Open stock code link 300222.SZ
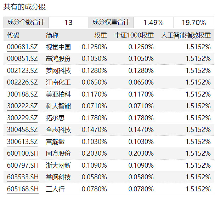215x197 pixels. pos(22,106)
